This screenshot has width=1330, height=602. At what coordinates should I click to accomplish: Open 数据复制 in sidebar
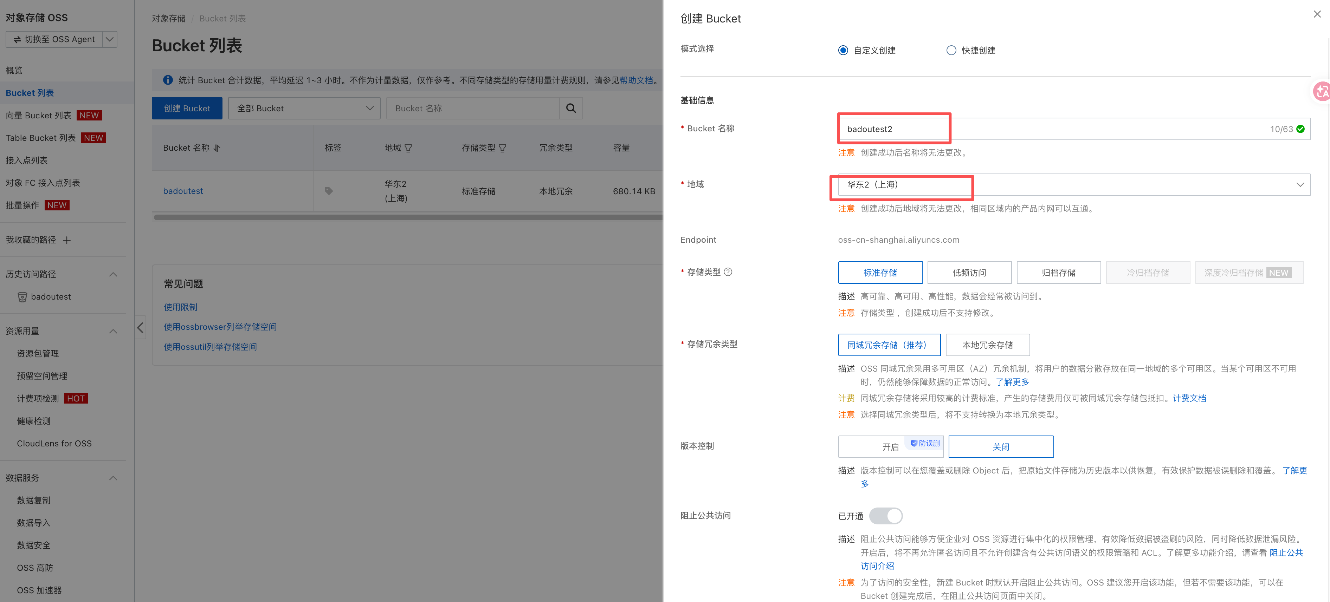point(33,500)
